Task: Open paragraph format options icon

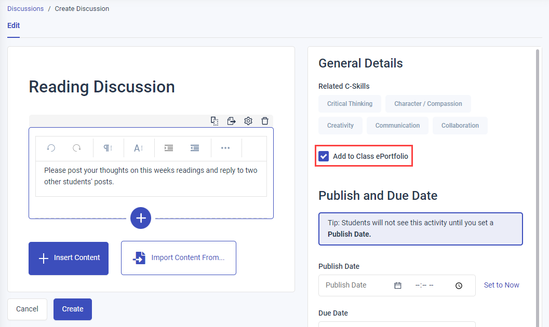Action: [108, 148]
